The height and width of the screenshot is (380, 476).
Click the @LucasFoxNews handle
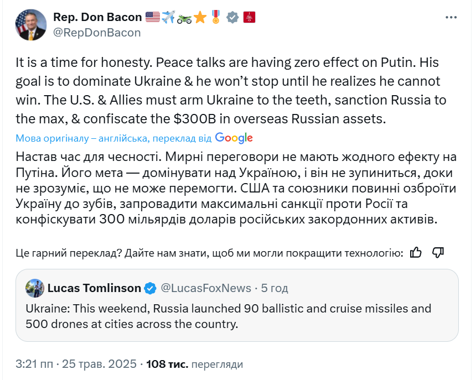(x=205, y=288)
